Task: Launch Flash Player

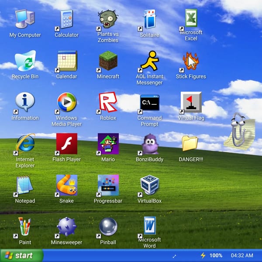Action: [67, 144]
